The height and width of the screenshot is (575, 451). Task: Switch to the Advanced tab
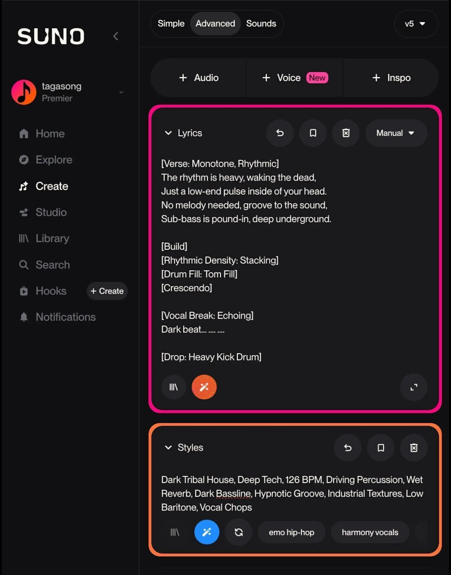pos(215,24)
